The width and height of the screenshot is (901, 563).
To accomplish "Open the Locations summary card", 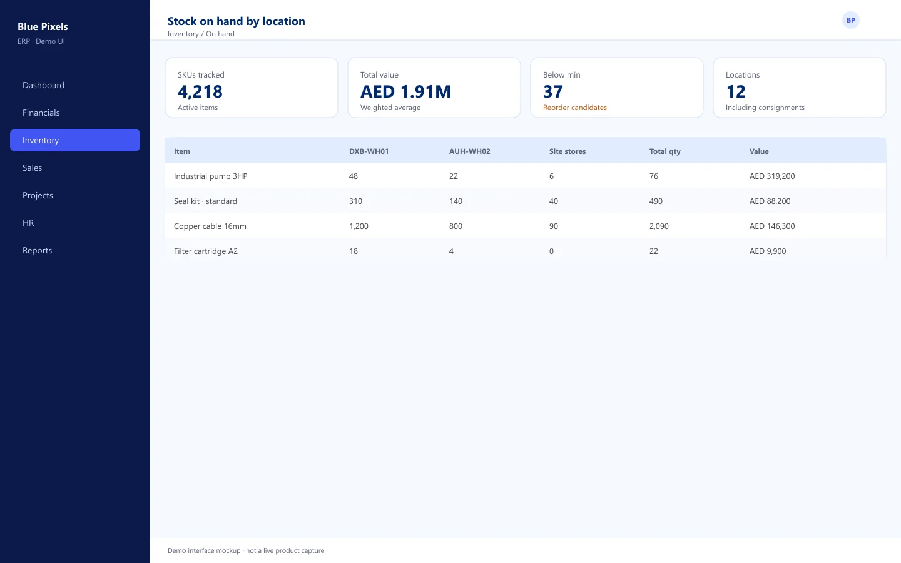I will tap(800, 88).
